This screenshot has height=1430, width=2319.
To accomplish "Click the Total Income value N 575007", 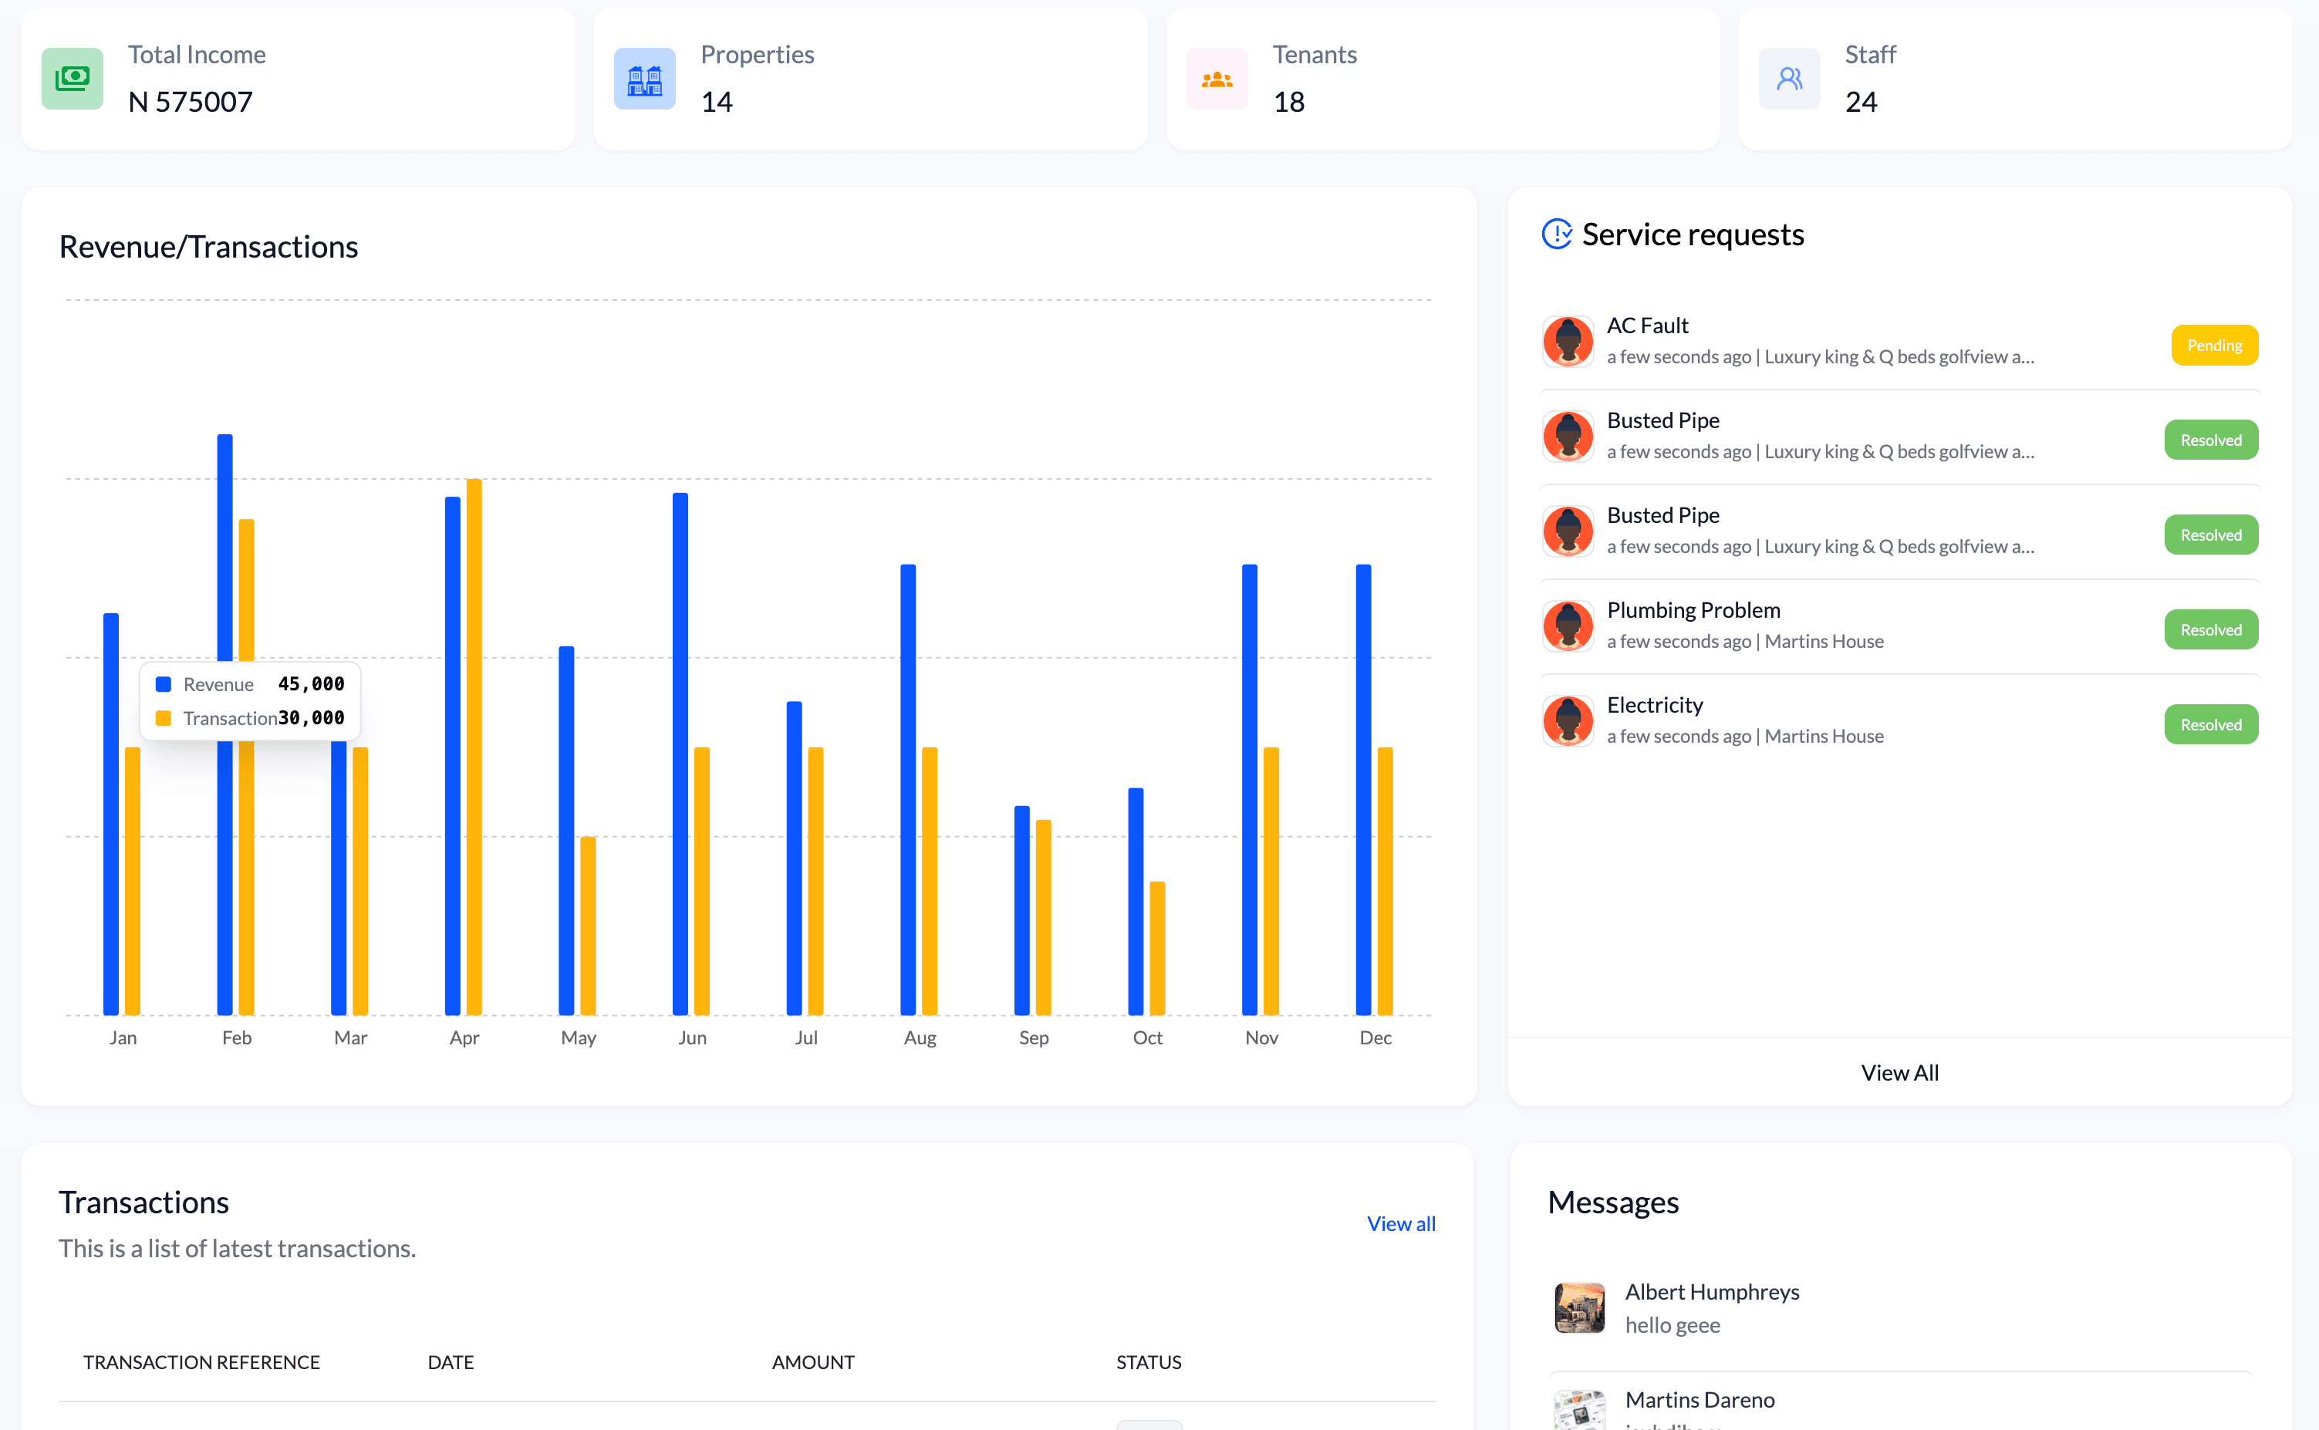I will [x=190, y=101].
